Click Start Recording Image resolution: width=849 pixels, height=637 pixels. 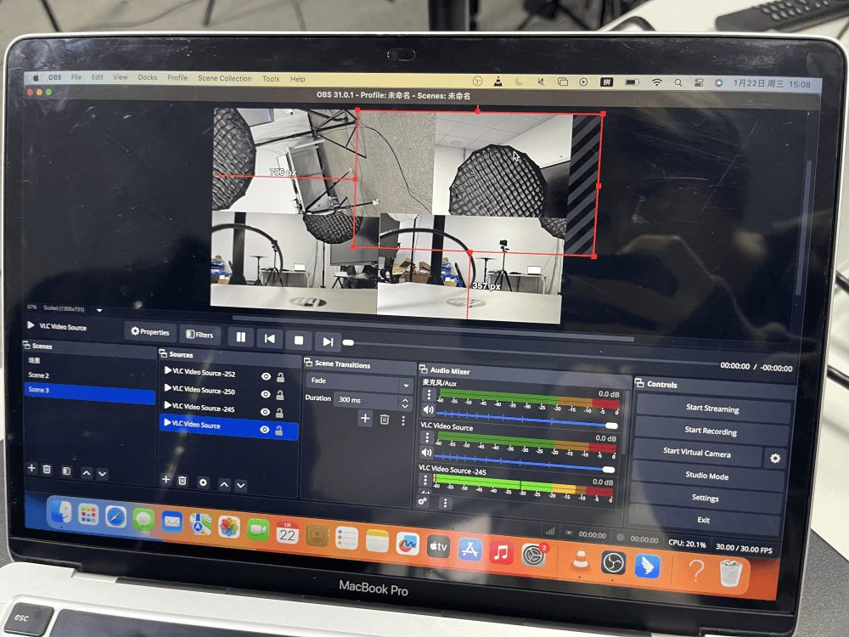point(711,431)
